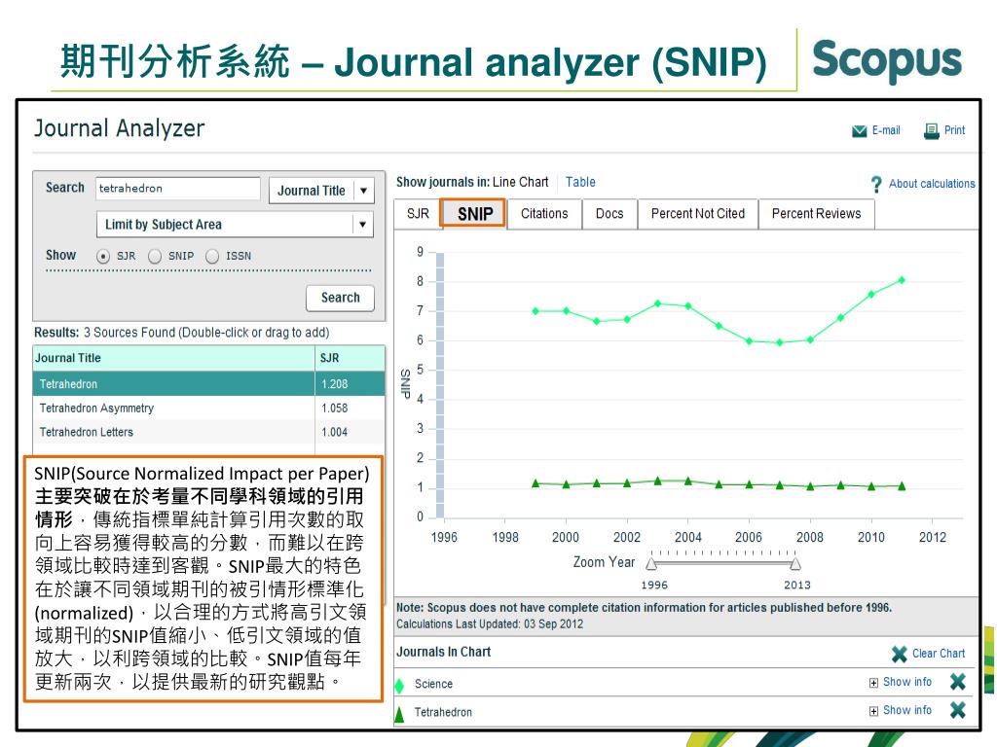Screen dimensions: 997x747
Task: Open the Limit by Subject Area dropdown
Action: click(235, 225)
